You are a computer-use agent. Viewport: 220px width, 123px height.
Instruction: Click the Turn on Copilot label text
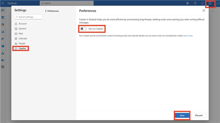(96, 29)
